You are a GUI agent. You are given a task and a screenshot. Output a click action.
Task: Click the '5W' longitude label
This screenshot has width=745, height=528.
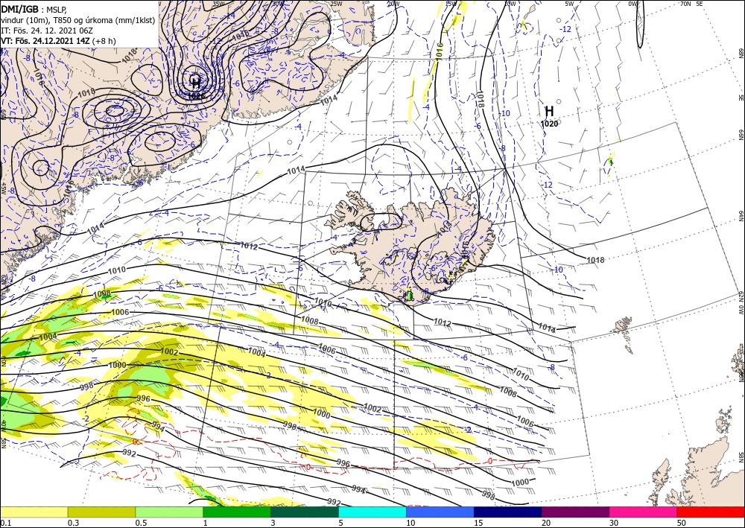(x=569, y=4)
